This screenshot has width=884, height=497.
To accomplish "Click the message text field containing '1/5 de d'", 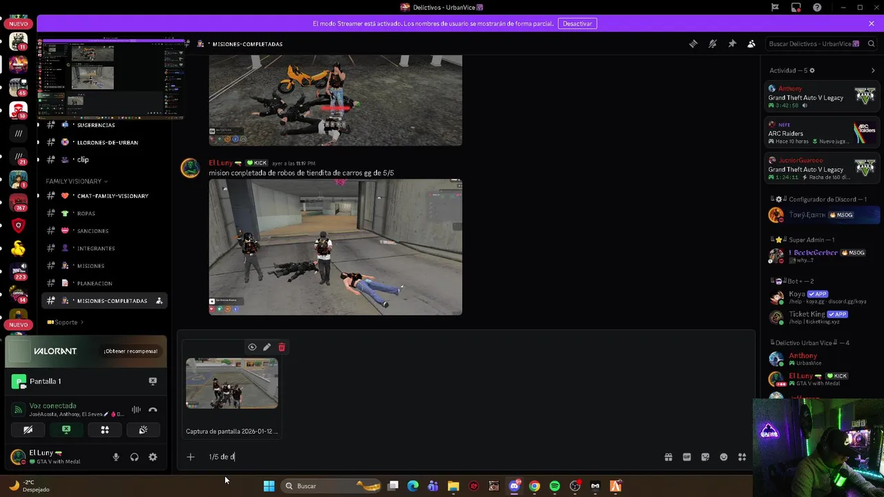I will point(432,456).
